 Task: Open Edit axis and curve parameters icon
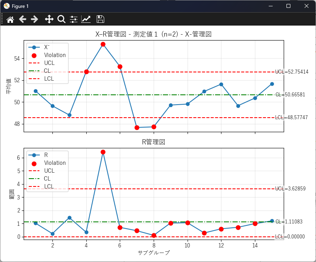coord(86,19)
